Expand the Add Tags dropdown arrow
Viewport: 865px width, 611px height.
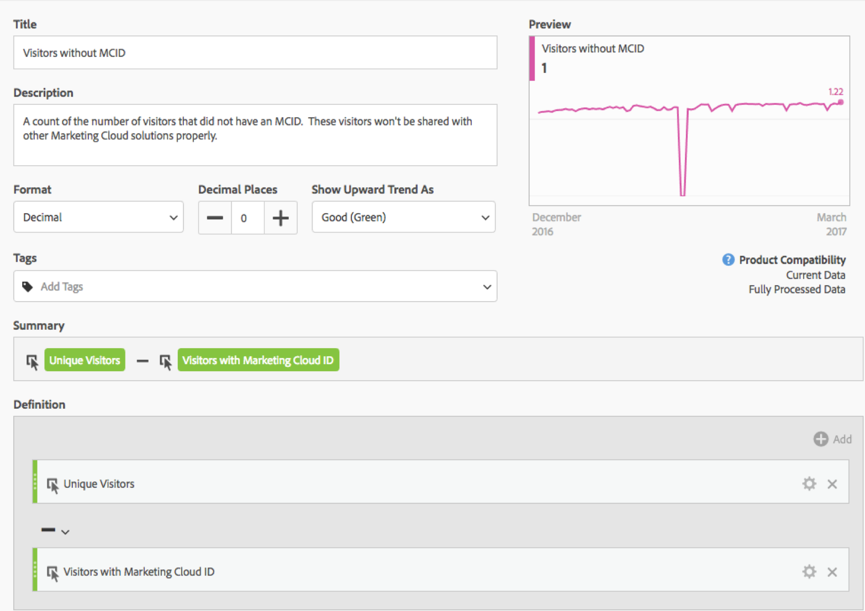[487, 287]
